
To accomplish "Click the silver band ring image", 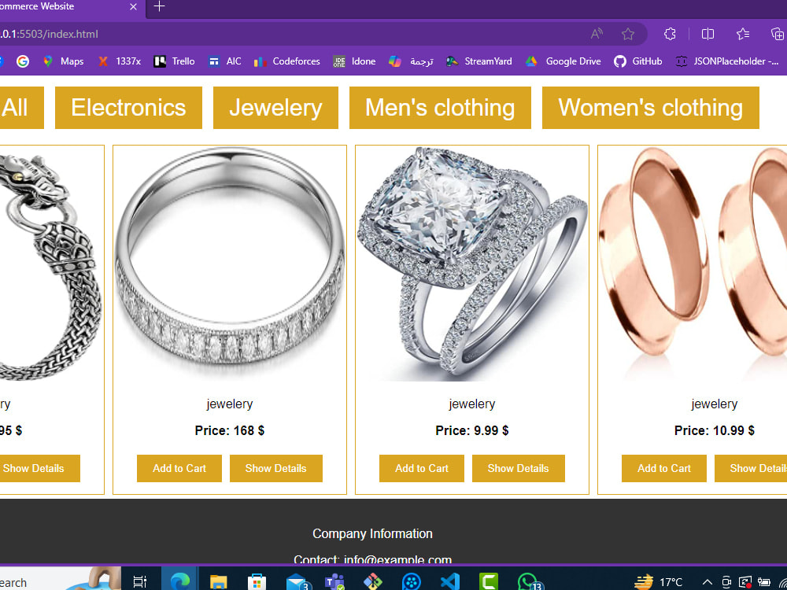I will (230, 264).
